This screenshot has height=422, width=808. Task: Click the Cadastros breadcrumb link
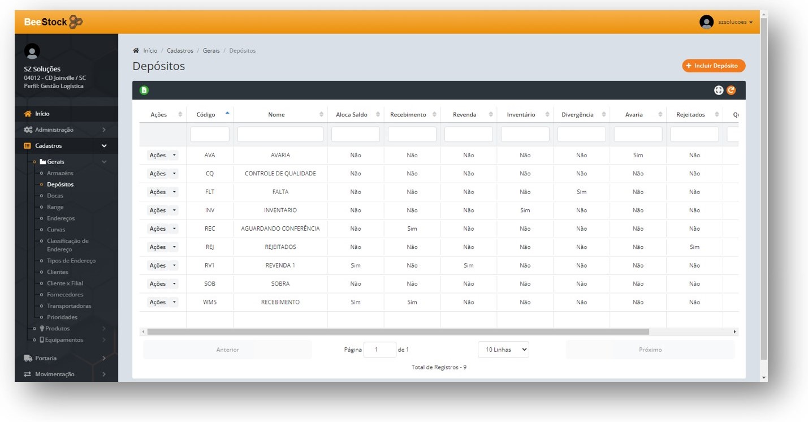180,51
